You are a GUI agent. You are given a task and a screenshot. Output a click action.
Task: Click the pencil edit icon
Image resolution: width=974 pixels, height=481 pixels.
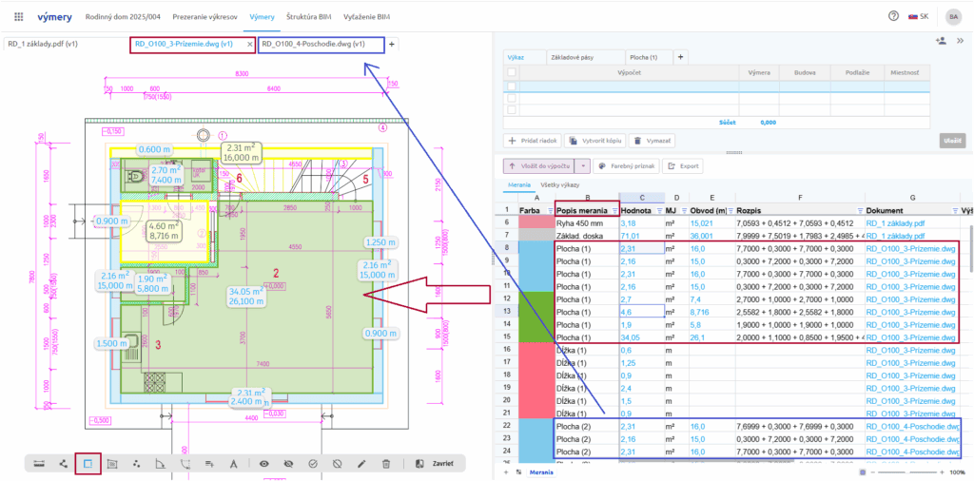coord(361,463)
